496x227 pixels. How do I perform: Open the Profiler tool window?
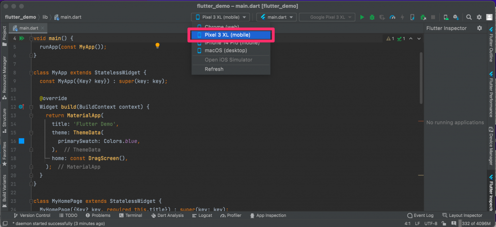231,215
